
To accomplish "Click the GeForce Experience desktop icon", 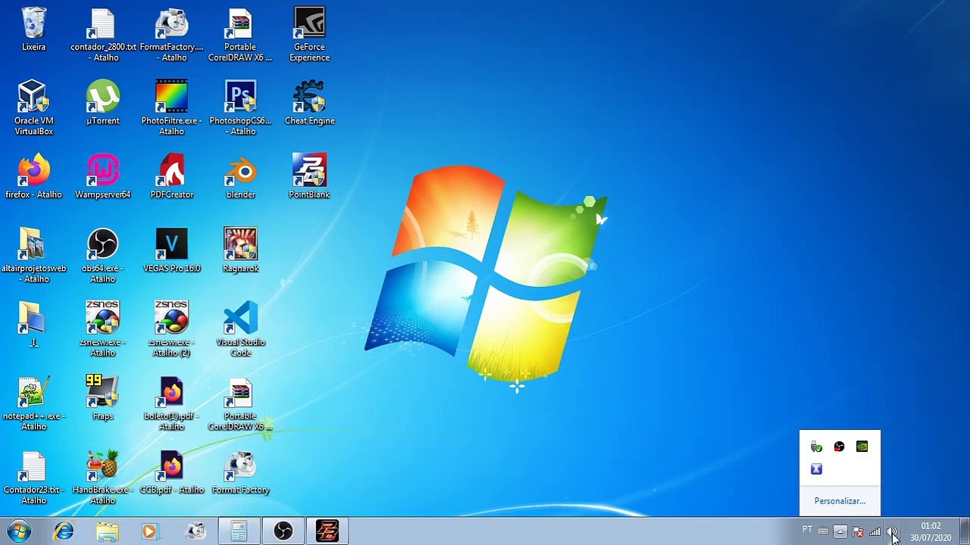I will point(309,35).
